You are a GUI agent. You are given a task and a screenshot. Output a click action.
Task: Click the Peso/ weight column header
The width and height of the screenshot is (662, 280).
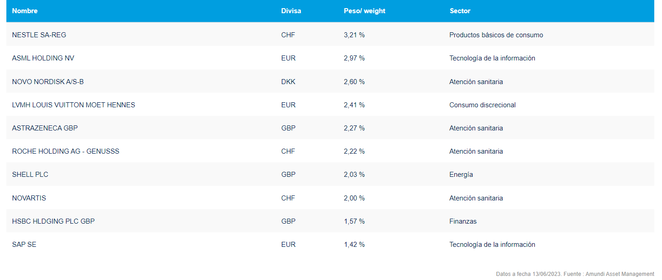tap(364, 11)
